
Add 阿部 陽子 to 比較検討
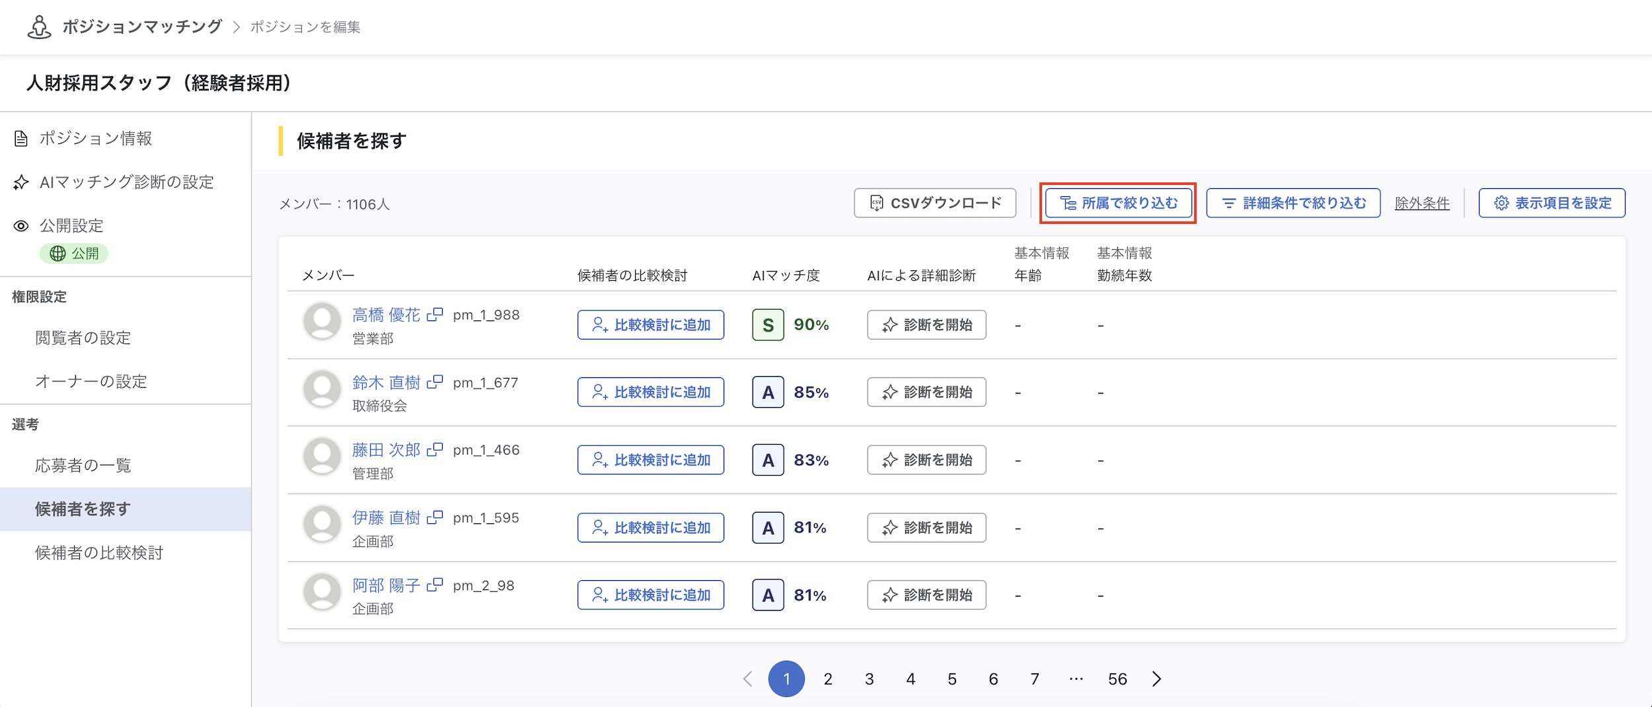651,595
